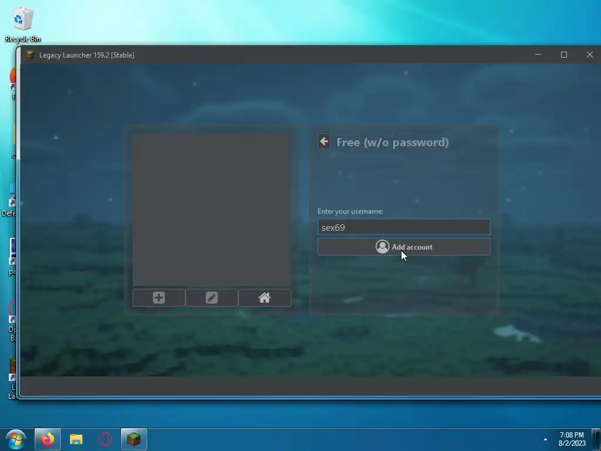Click the Add account button
Screen dimensions: 601x451
404,247
